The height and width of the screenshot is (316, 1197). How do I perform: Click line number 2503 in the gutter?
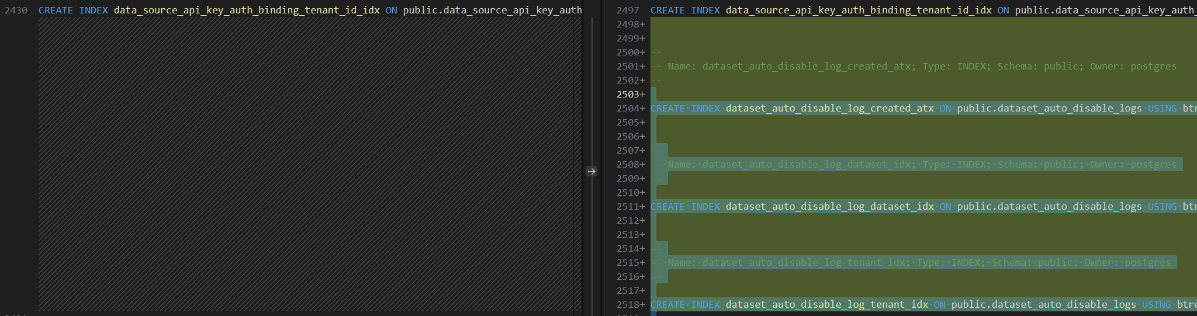tap(628, 95)
